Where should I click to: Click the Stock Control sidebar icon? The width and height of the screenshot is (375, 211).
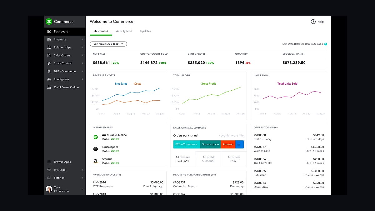[x=49, y=63]
